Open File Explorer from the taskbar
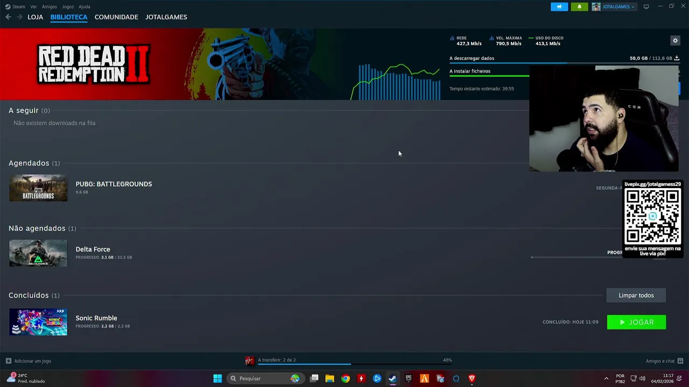 [329, 378]
